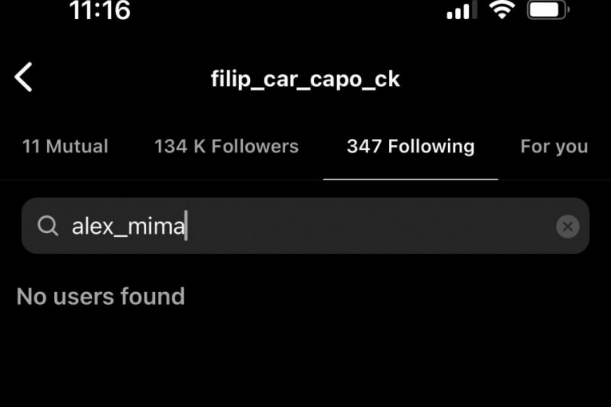Go back using the left chevron arrow
Image resolution: width=611 pixels, height=407 pixels.
23,77
